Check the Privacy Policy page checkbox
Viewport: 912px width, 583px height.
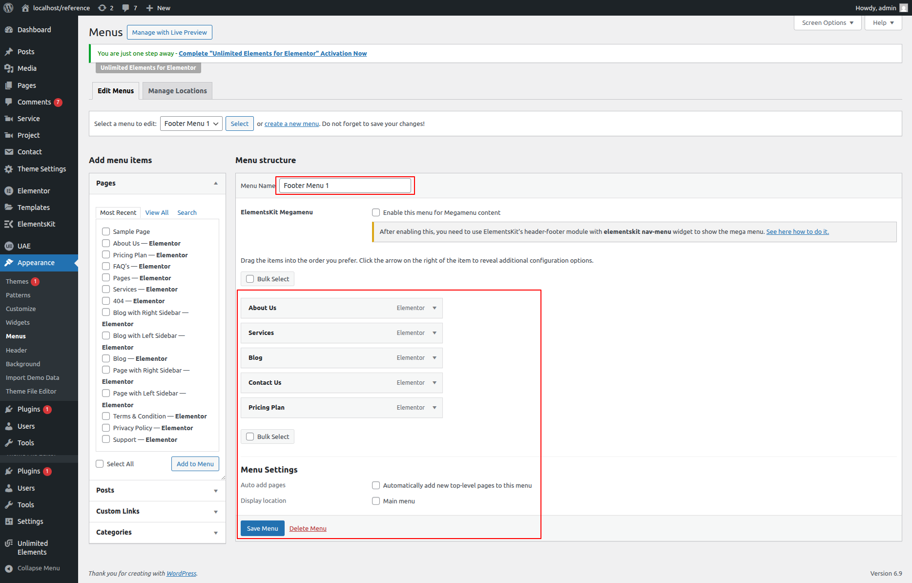tap(106, 428)
